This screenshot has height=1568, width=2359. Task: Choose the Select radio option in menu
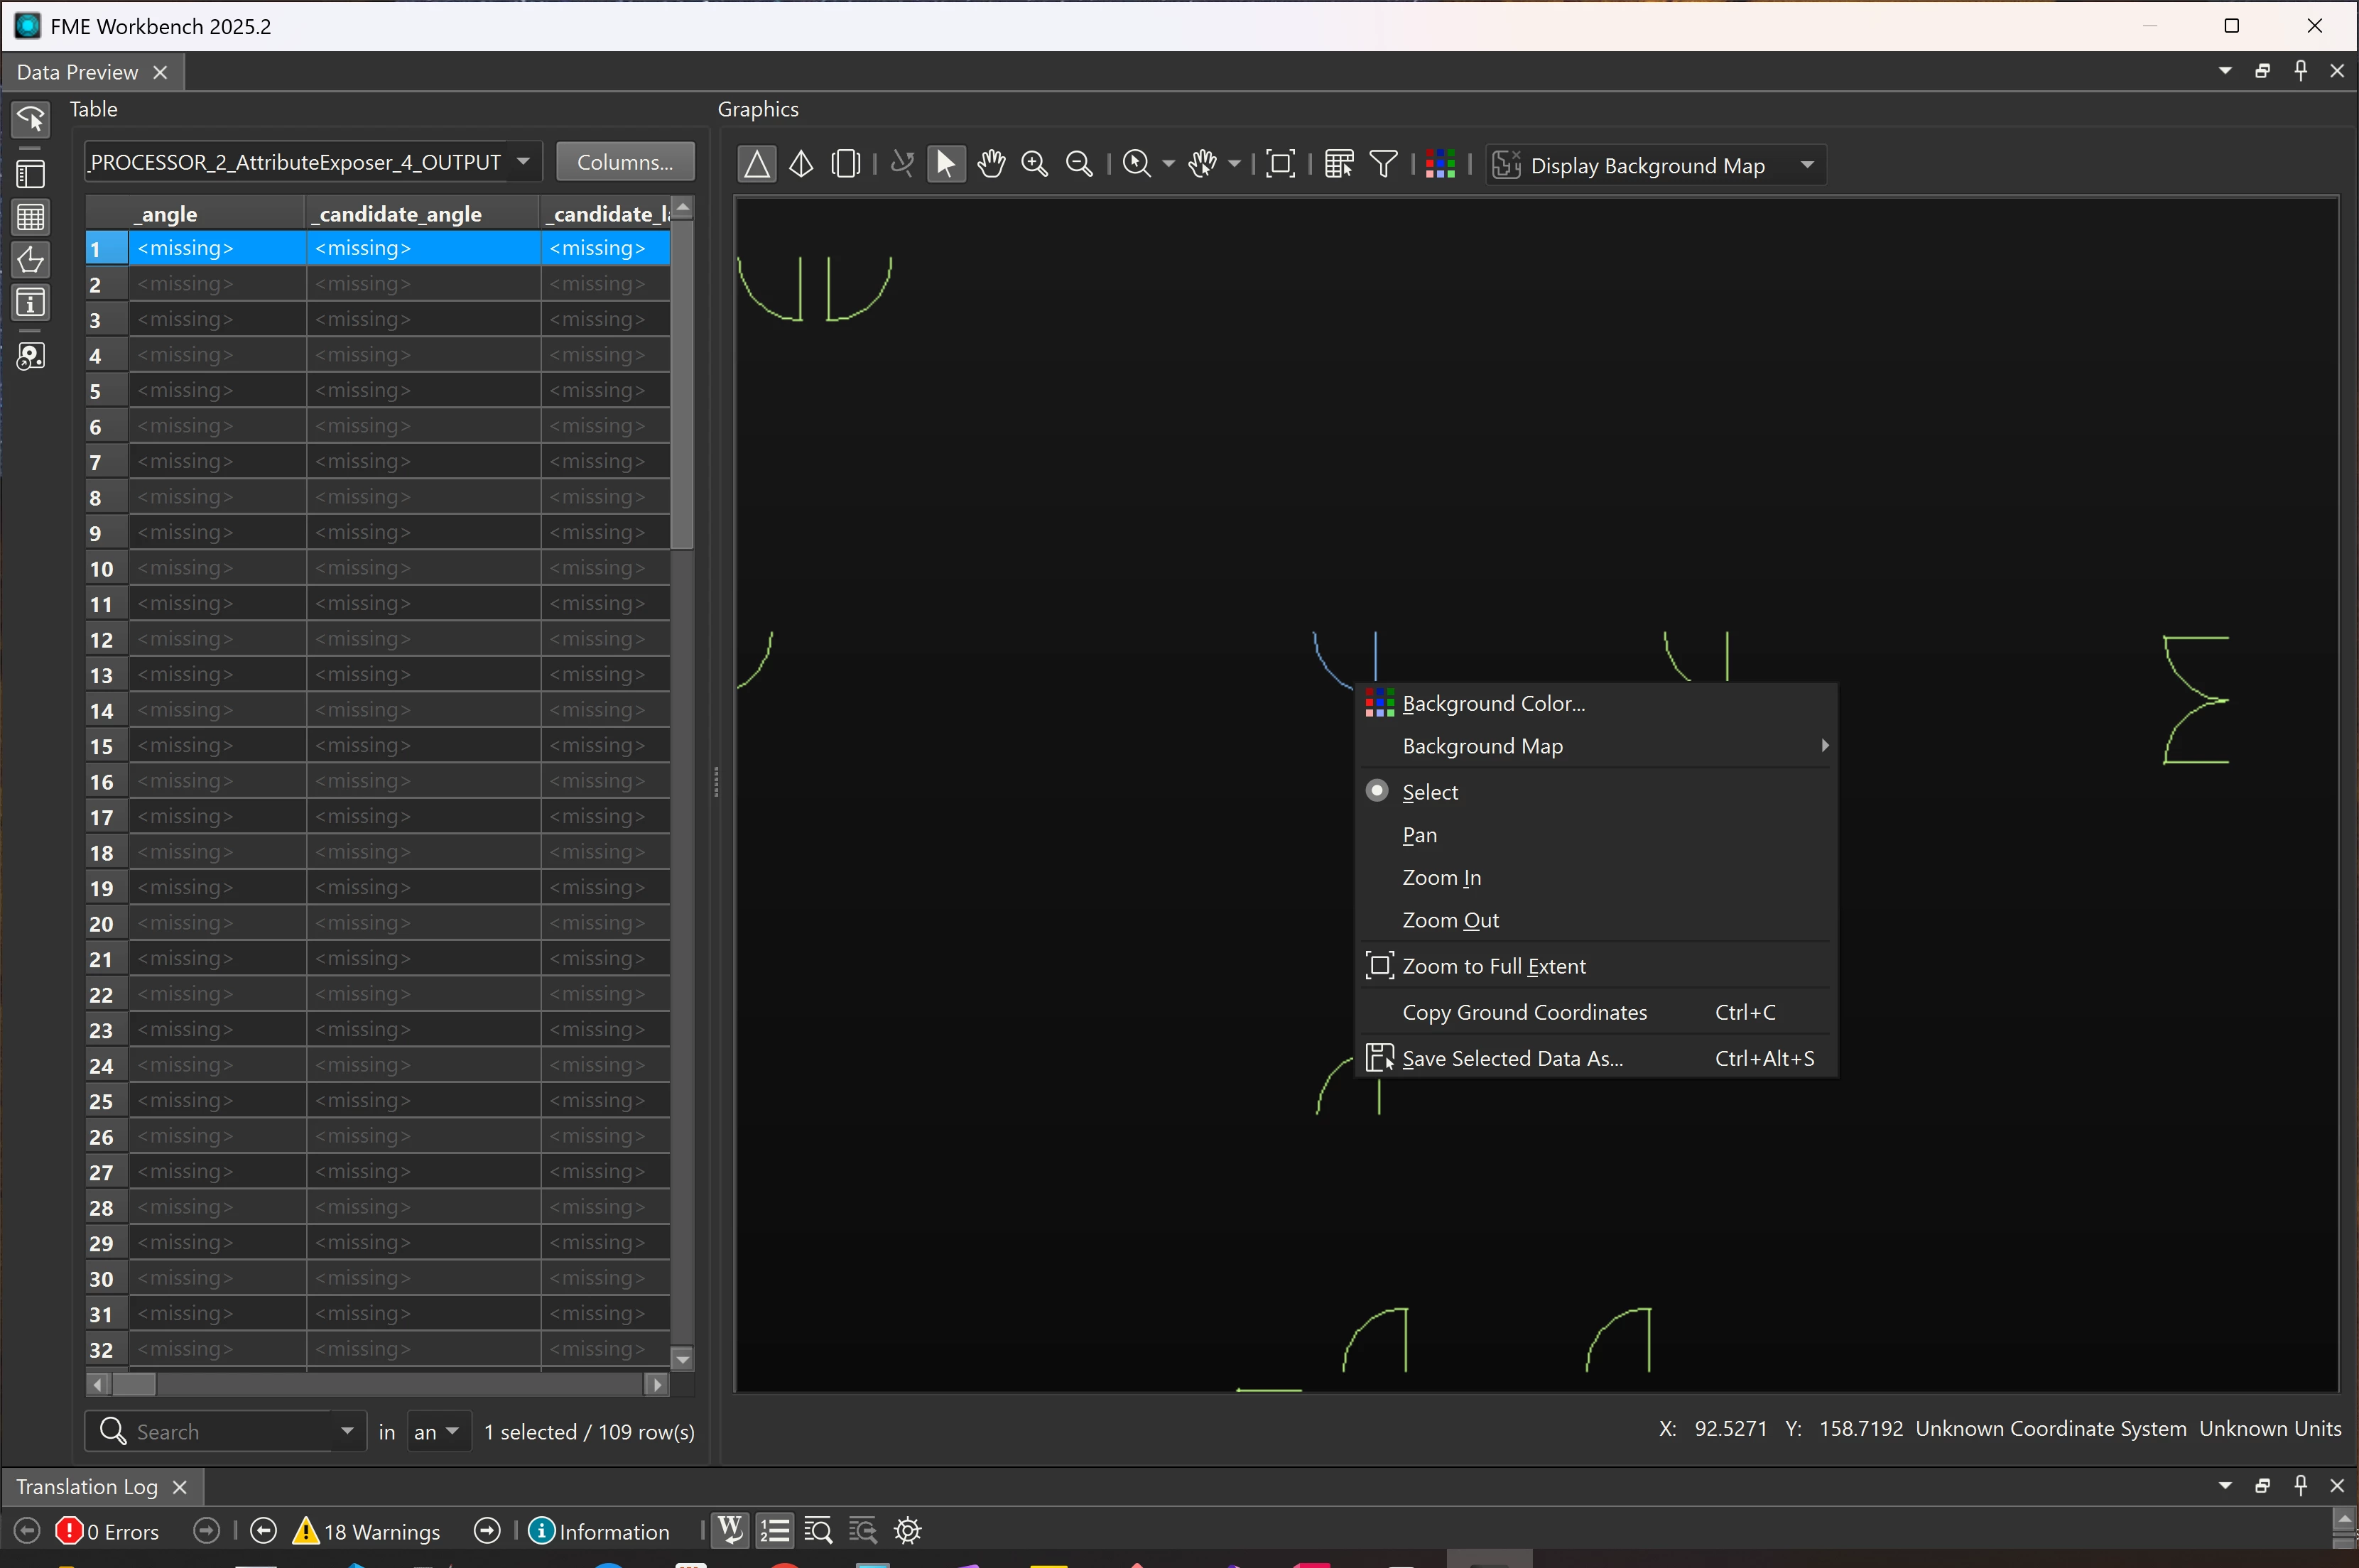(1429, 792)
